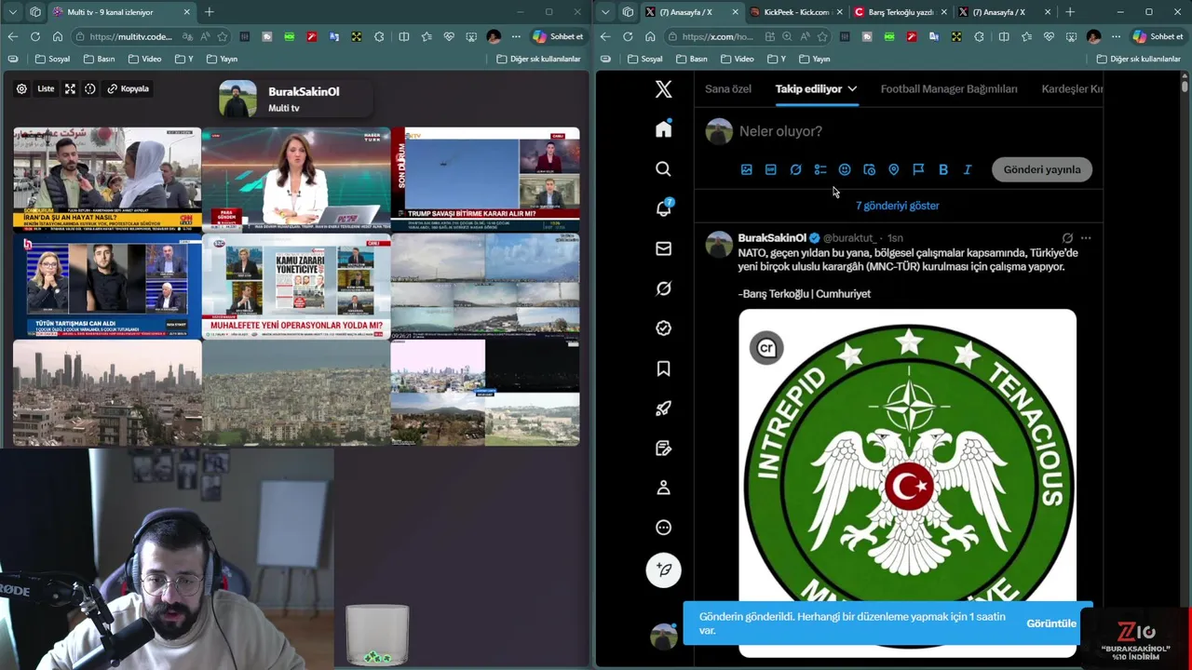Open new tab in right browser

1070,12
